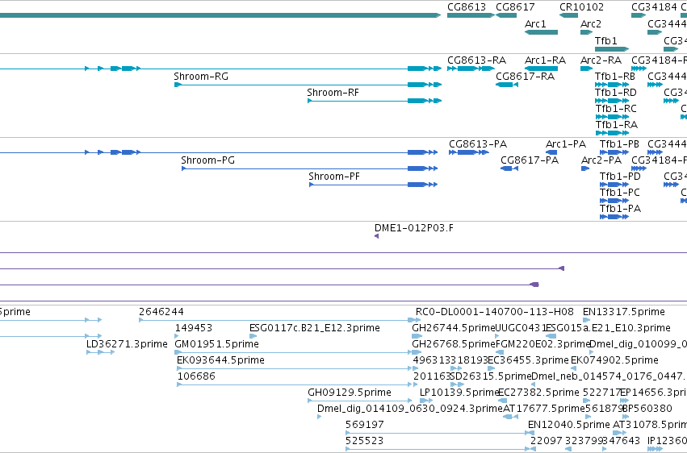Click the Arc2-PA protein label
The width and height of the screenshot is (687, 453).
pos(601,160)
